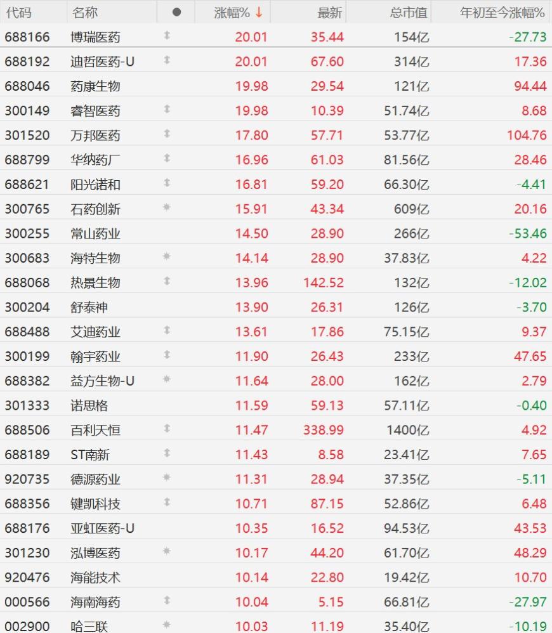Click the star icon in 益方生物-U row
This screenshot has width=552, height=633.
(166, 379)
